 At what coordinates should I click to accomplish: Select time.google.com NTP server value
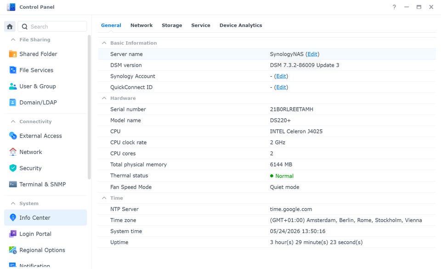click(291, 209)
